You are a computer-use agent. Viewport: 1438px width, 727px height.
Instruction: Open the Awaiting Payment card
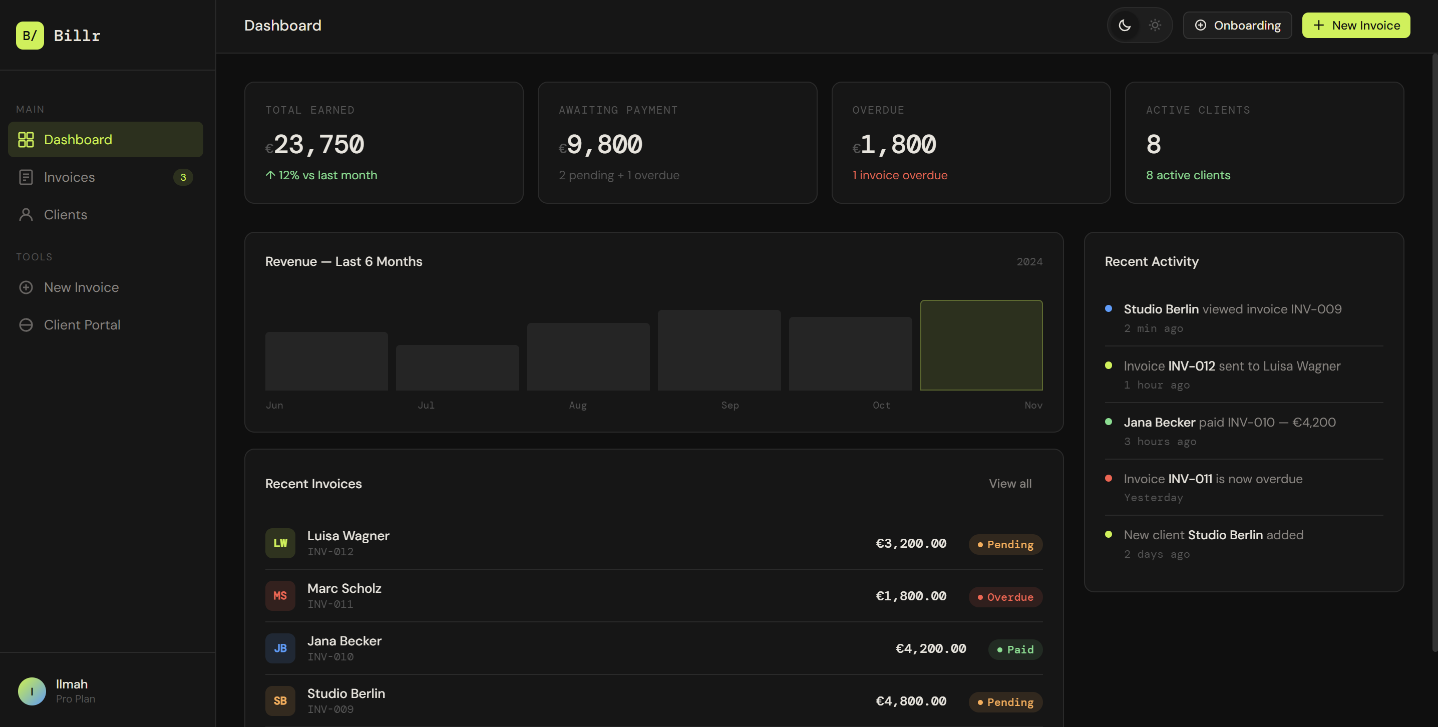pos(677,143)
